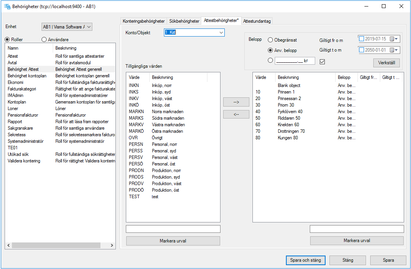Toggle the checkbox on the 2050-01-01 date

(x=361, y=50)
